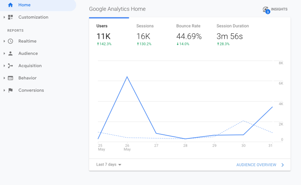
Task: Select the Home menu item
Action: pyautogui.click(x=38, y=5)
